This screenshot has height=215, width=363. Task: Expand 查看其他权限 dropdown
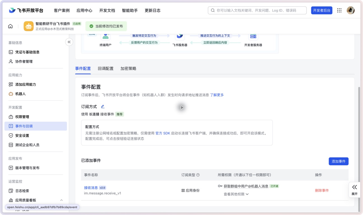[x=236, y=194]
